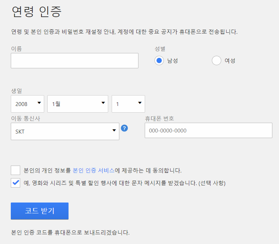Check the 본인 인증 서비스 consent checkbox

(15, 170)
